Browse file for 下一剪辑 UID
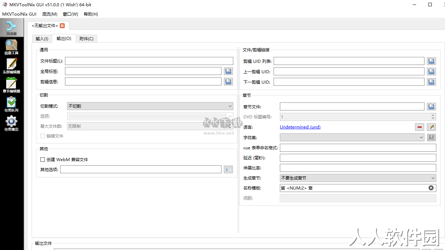 point(431,82)
